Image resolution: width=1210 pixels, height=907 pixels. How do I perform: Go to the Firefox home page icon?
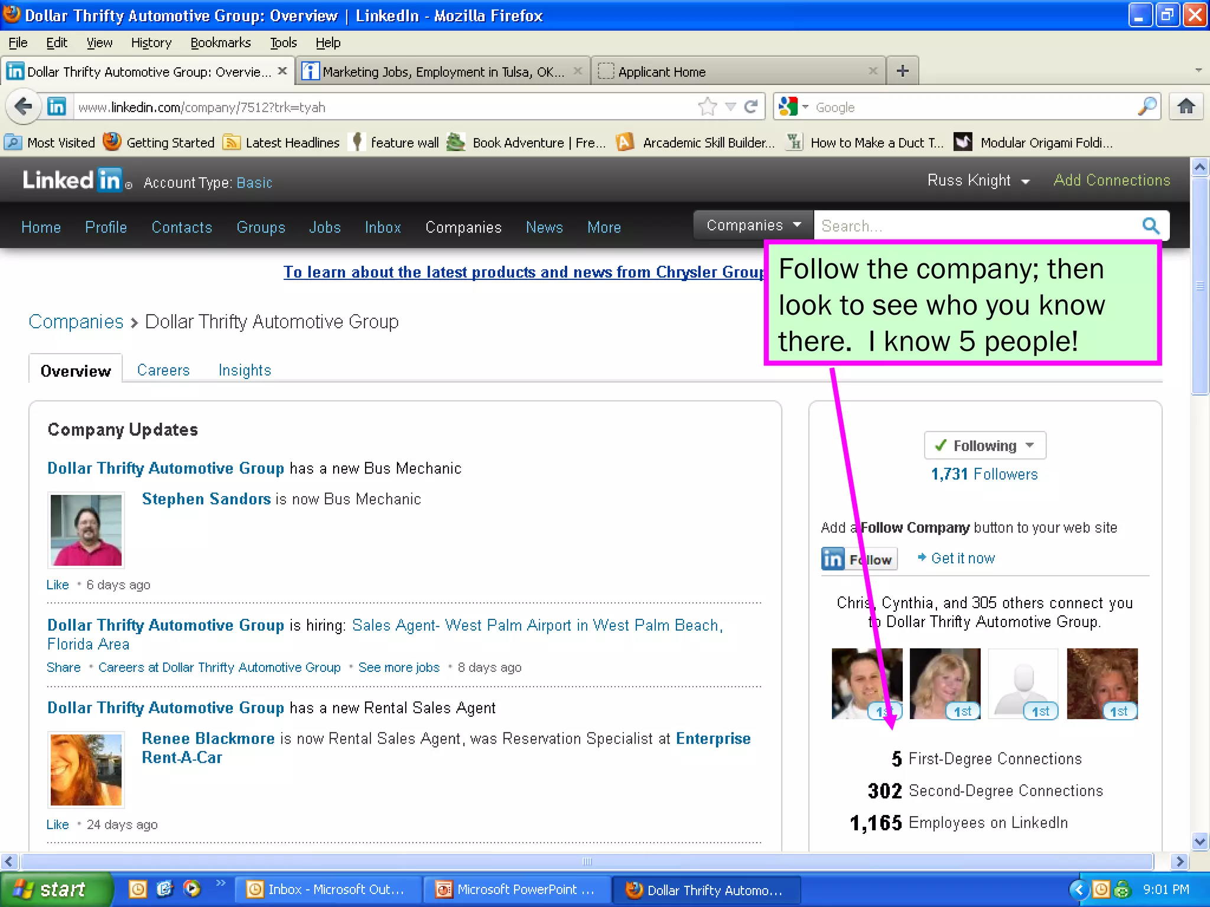pyautogui.click(x=1186, y=107)
